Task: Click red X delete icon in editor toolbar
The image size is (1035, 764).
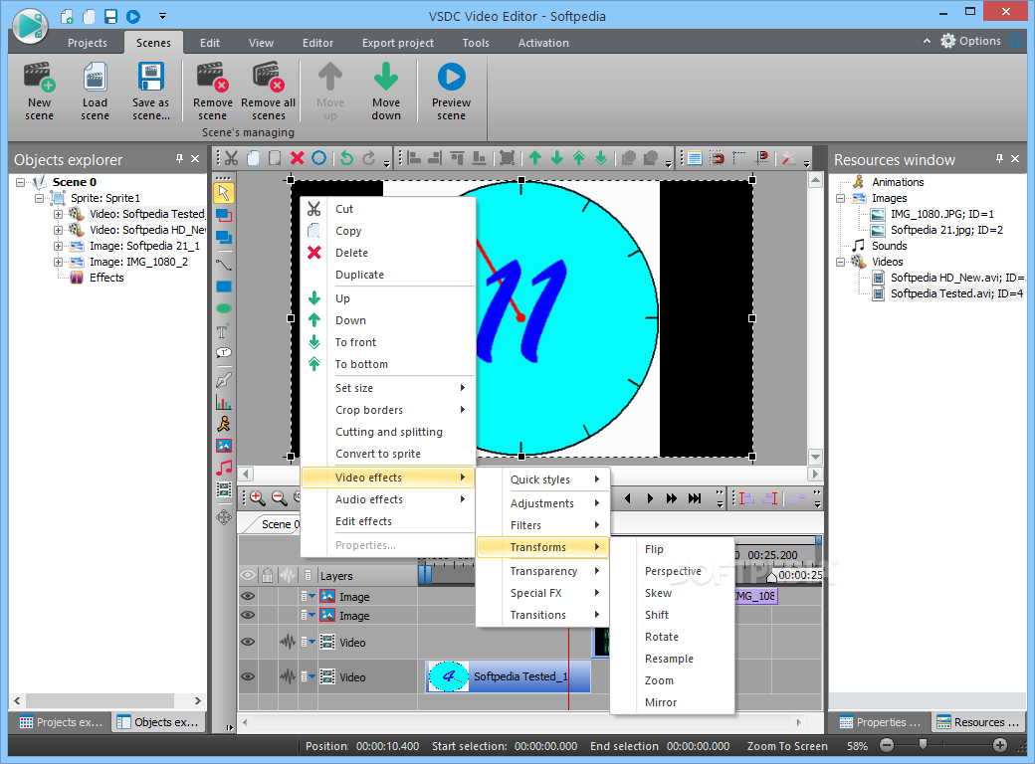Action: tap(297, 158)
